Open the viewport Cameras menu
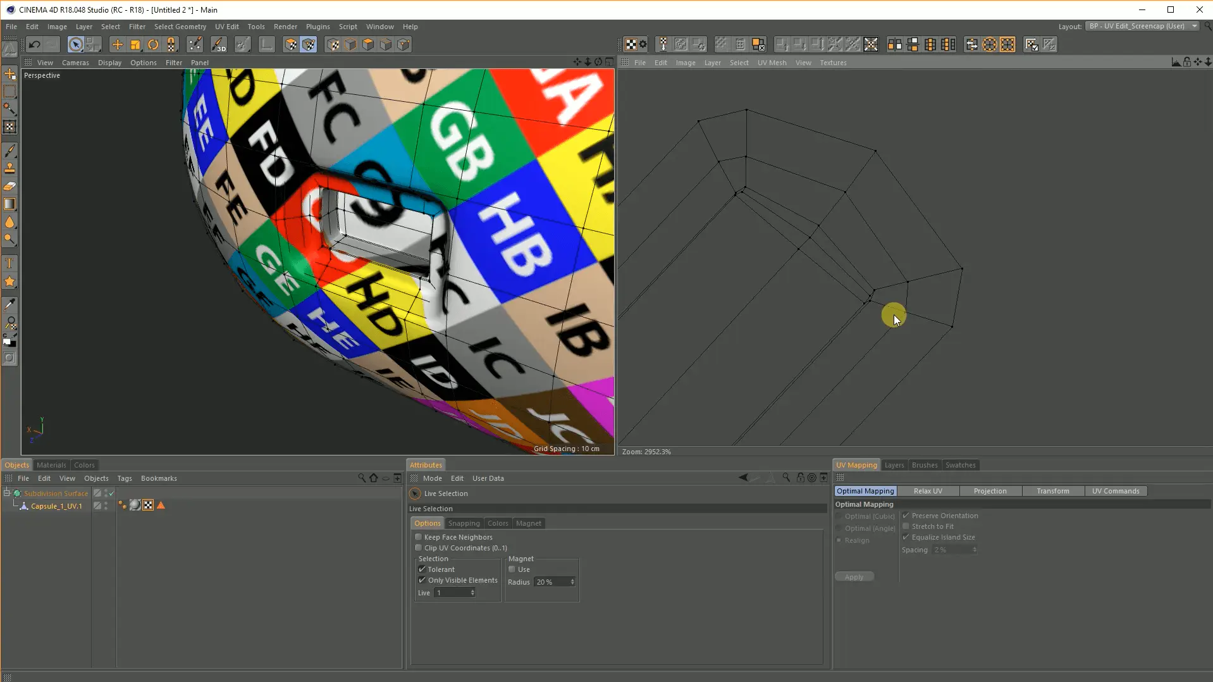The width and height of the screenshot is (1213, 682). coord(75,63)
